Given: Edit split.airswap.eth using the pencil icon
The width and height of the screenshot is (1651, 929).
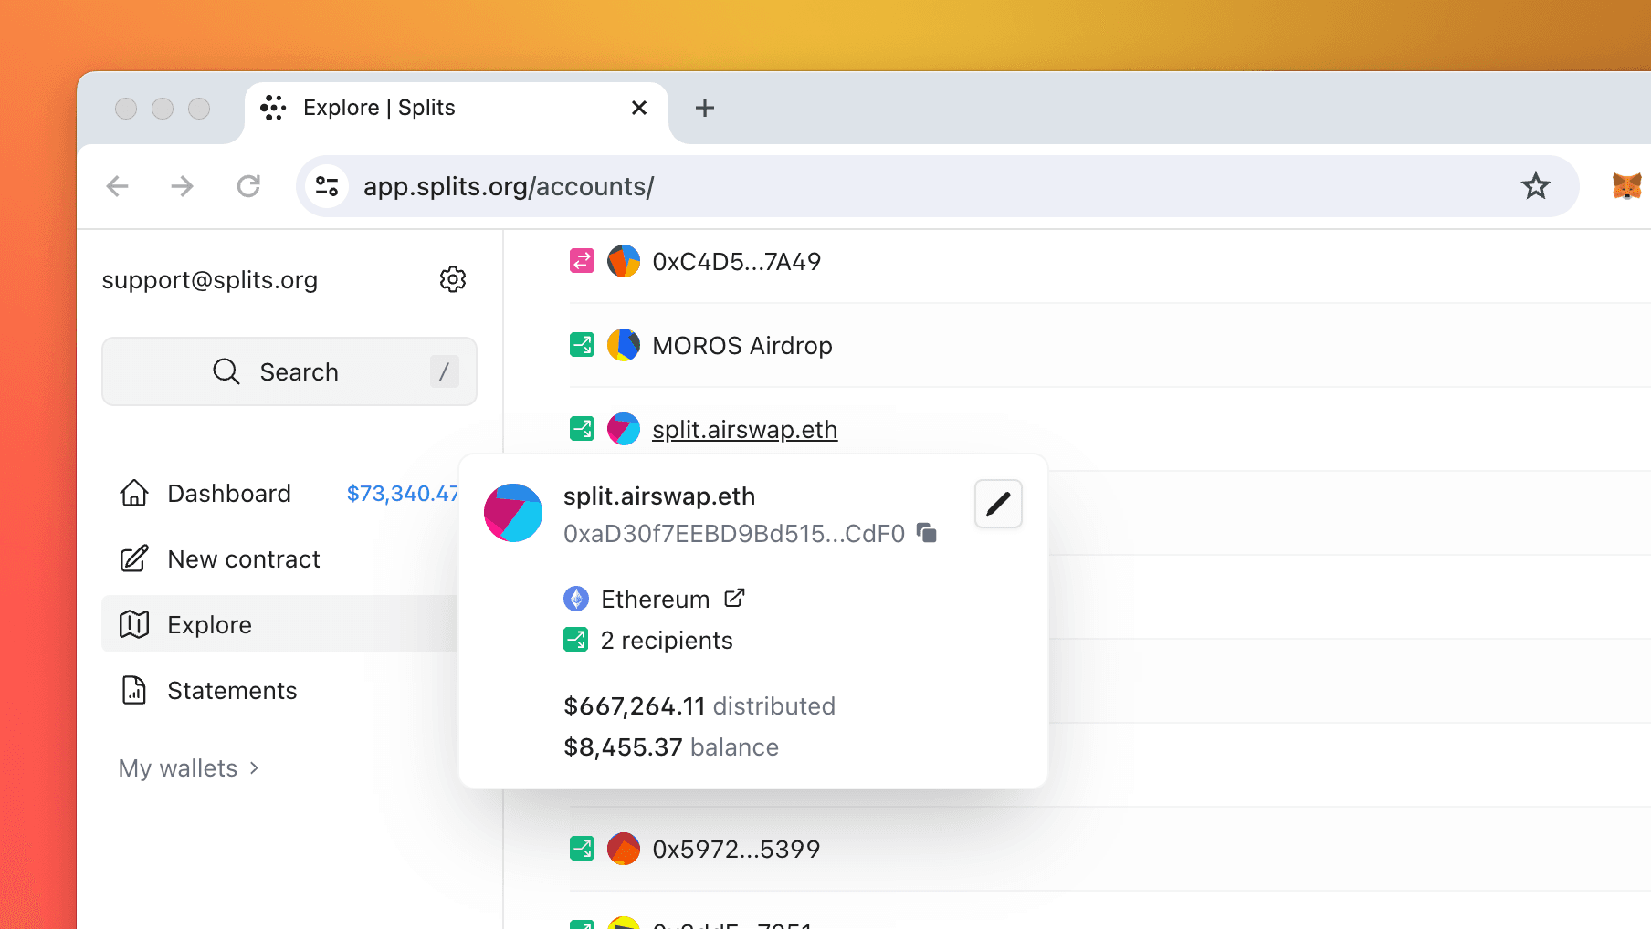Looking at the screenshot, I should pos(998,503).
